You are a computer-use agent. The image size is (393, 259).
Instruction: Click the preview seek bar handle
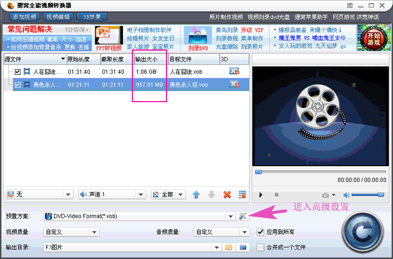pyautogui.click(x=258, y=172)
